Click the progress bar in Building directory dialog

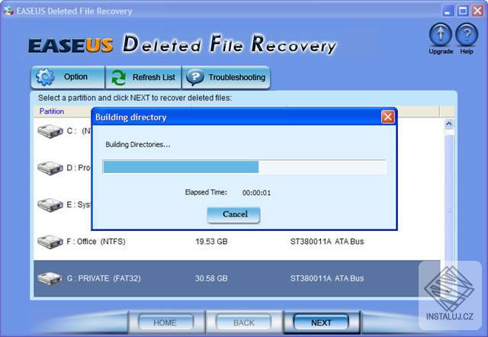[244, 167]
